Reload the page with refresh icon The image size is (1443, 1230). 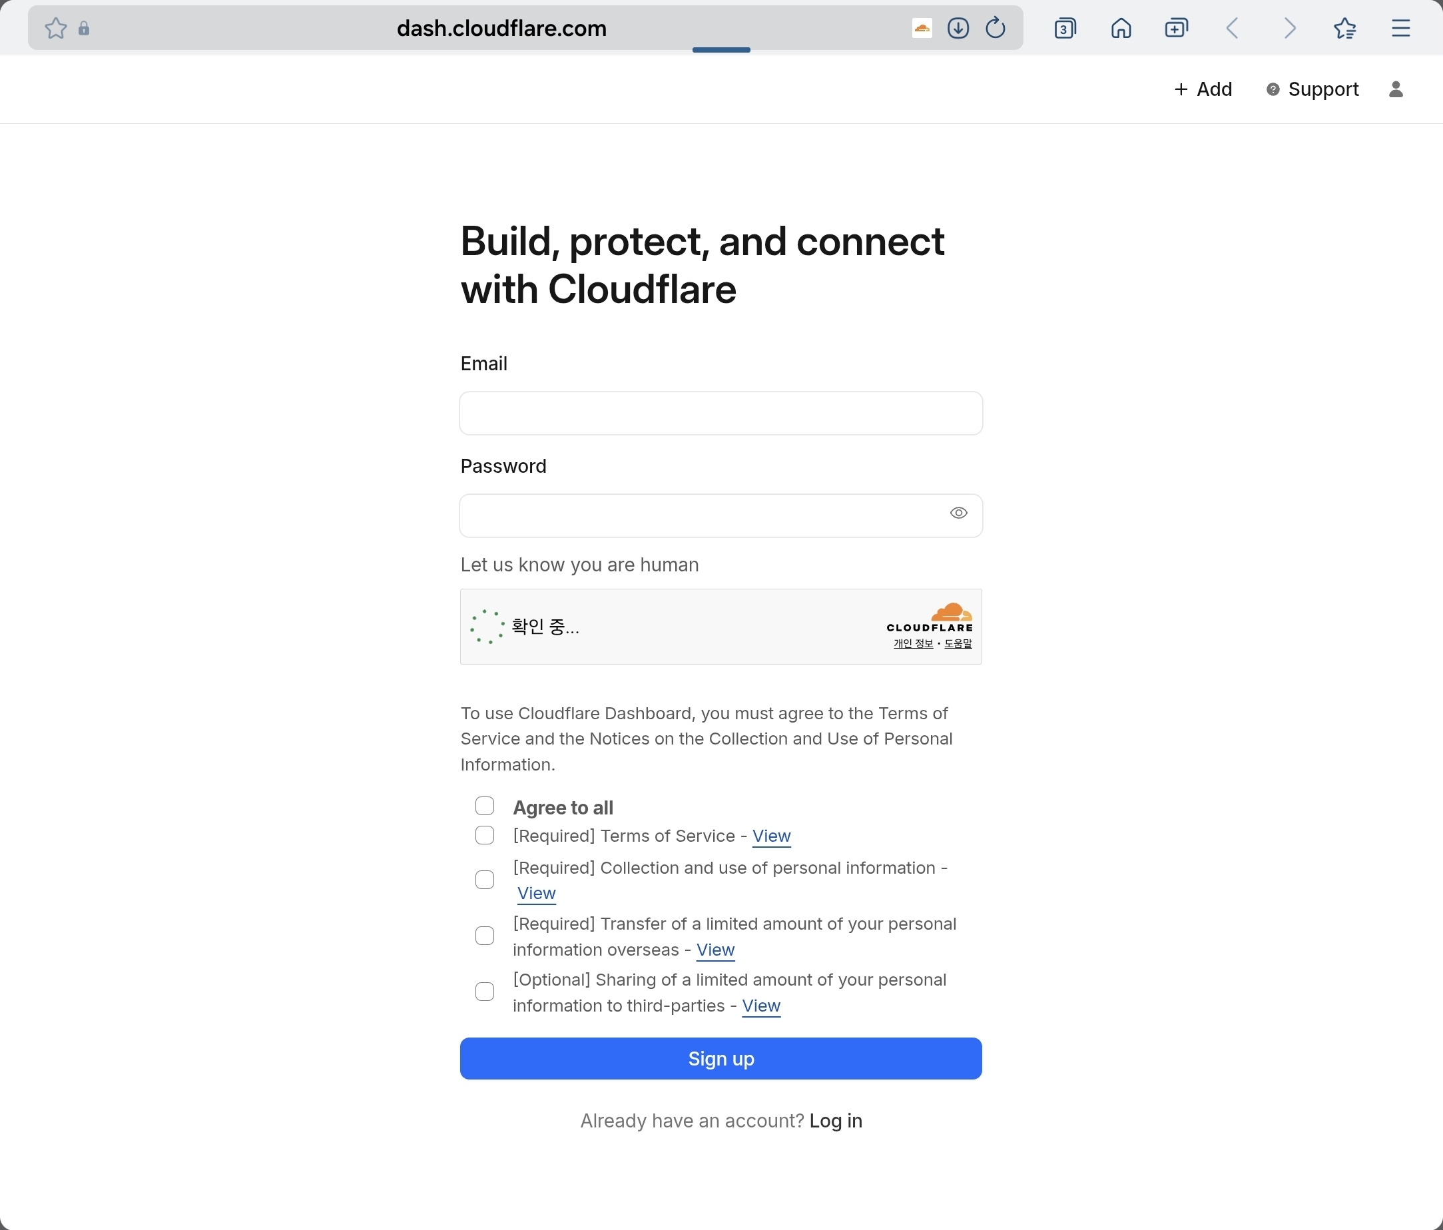(996, 29)
